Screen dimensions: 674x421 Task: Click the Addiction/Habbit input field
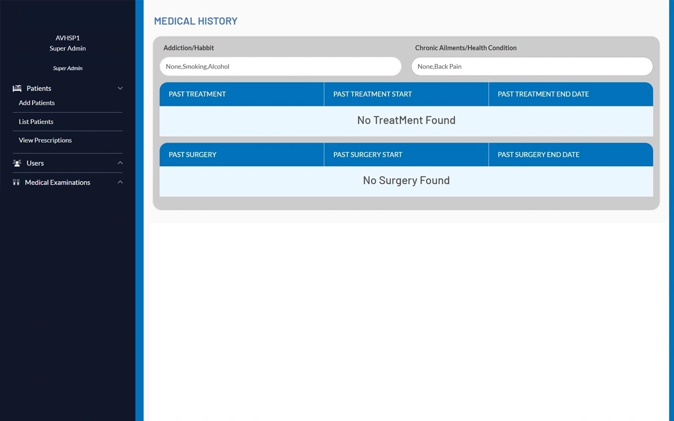pyautogui.click(x=280, y=67)
